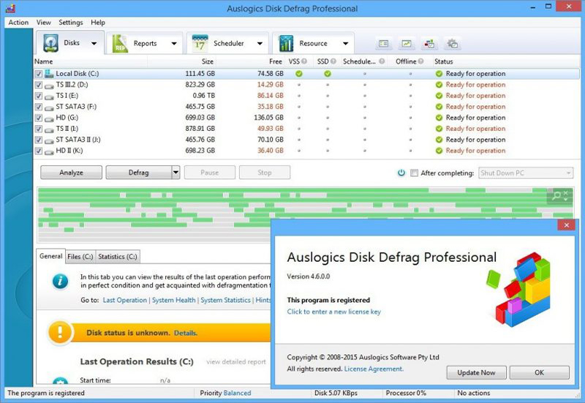Click the blue info icon in General tab

pyautogui.click(x=60, y=282)
